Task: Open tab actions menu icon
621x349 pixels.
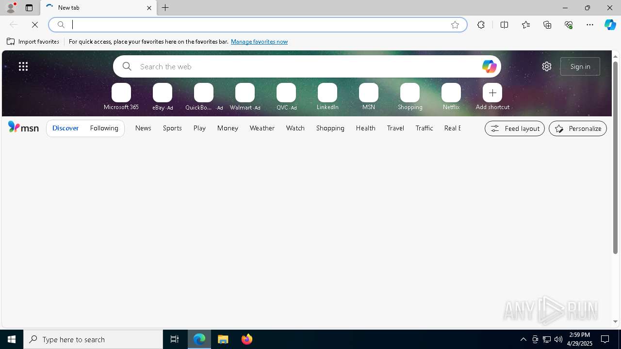Action: [29, 8]
